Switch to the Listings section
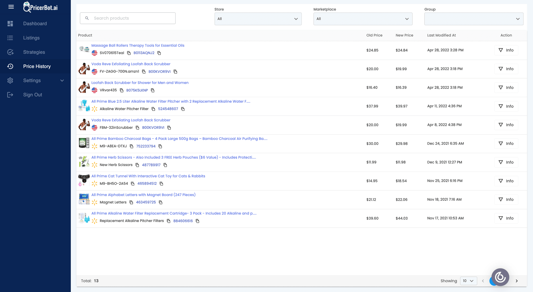533x292 pixels. [x=31, y=38]
